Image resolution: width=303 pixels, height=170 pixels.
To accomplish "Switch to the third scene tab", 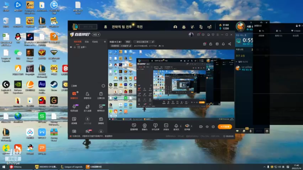I will [x=95, y=42].
